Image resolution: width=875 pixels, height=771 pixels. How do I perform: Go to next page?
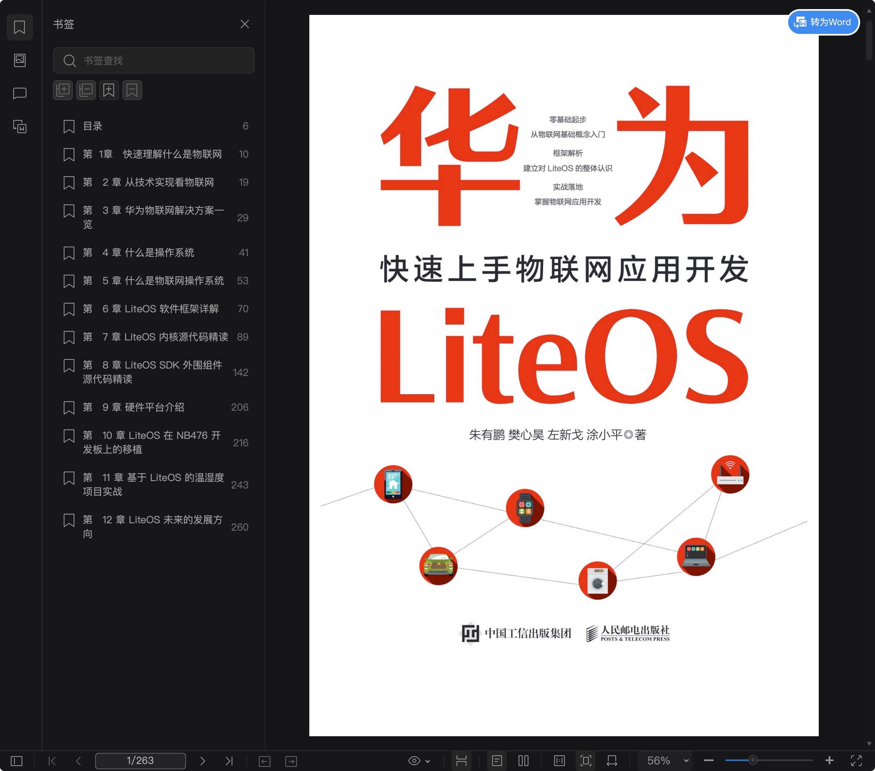tap(203, 761)
